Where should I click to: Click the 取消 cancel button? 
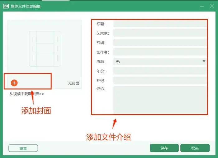point(195,148)
